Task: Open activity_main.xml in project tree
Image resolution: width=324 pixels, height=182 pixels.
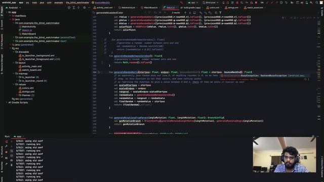Action: 31,66
